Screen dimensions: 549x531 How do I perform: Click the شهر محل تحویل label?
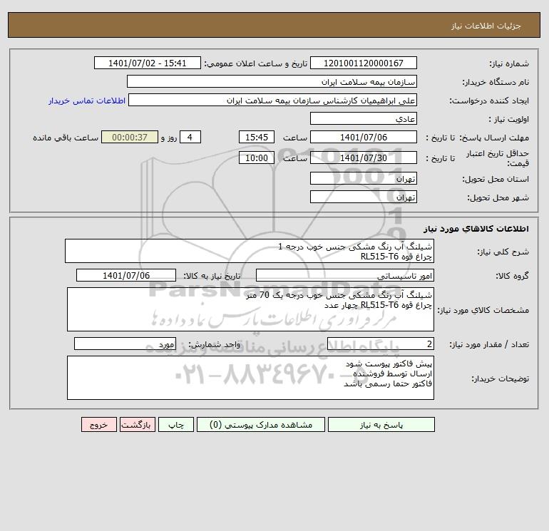(498, 197)
